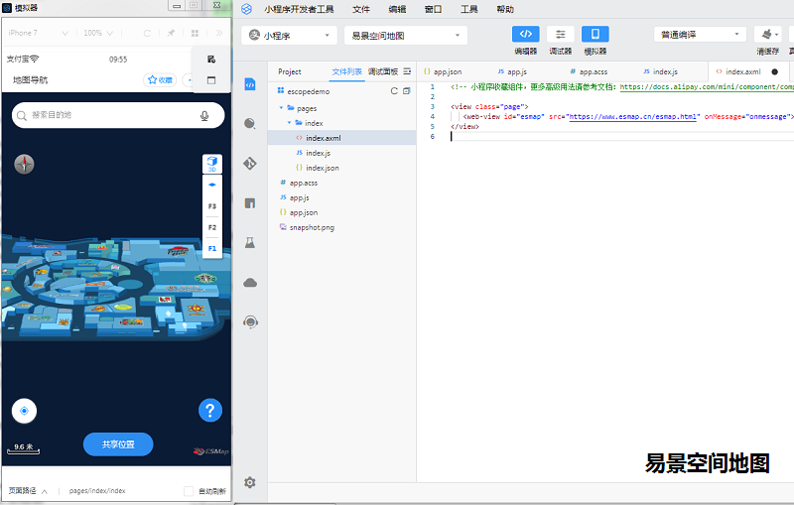Click the blue question mark help button

tap(210, 410)
